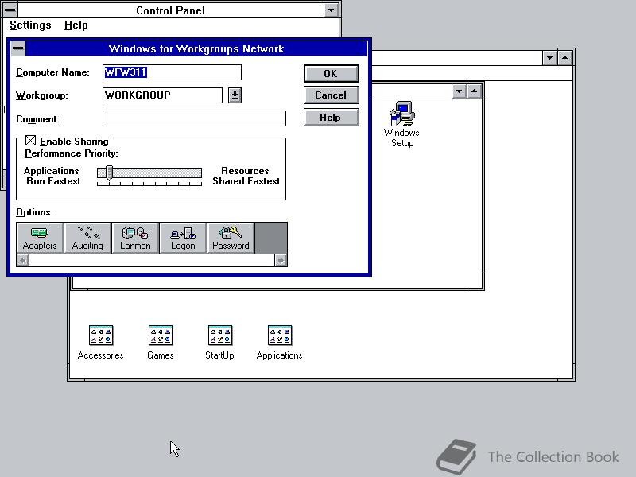Open the Auditing option
The height and width of the screenshot is (477, 636).
(x=87, y=238)
